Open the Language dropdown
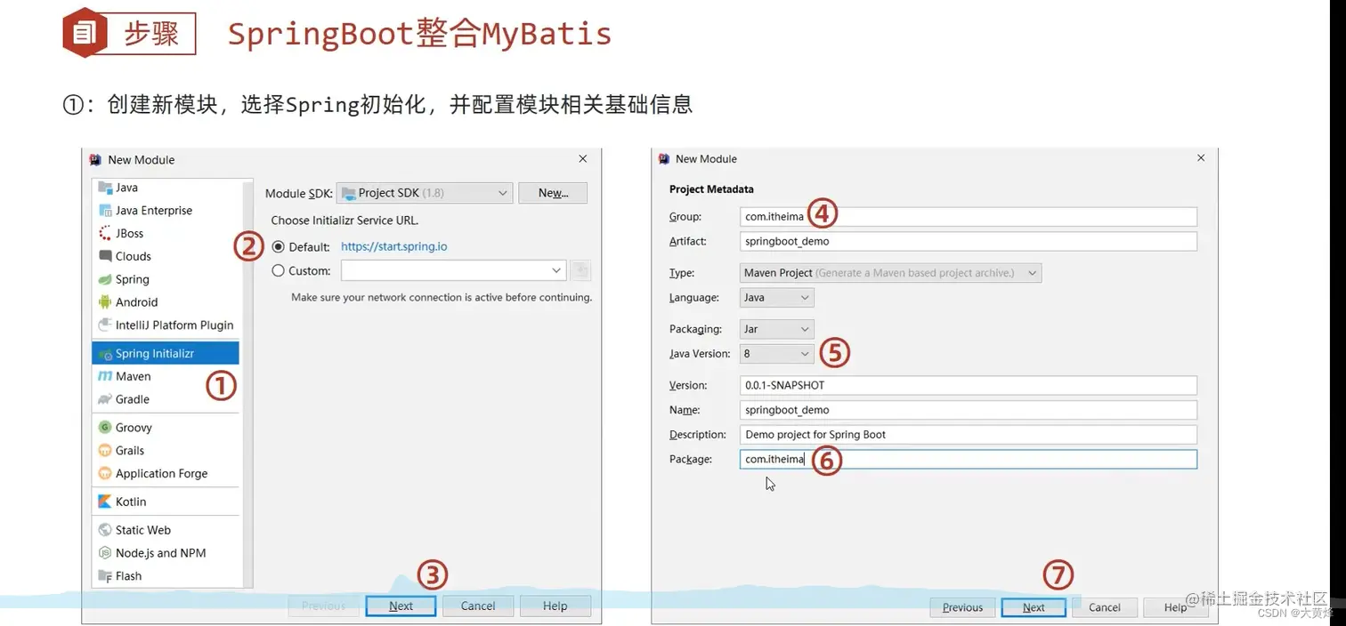 (x=776, y=298)
